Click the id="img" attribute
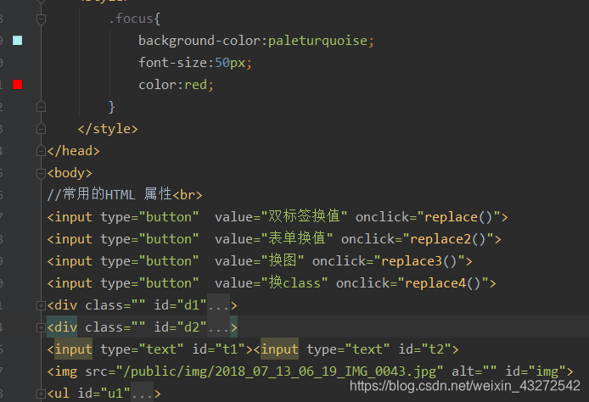The width and height of the screenshot is (589, 402). coord(536,371)
